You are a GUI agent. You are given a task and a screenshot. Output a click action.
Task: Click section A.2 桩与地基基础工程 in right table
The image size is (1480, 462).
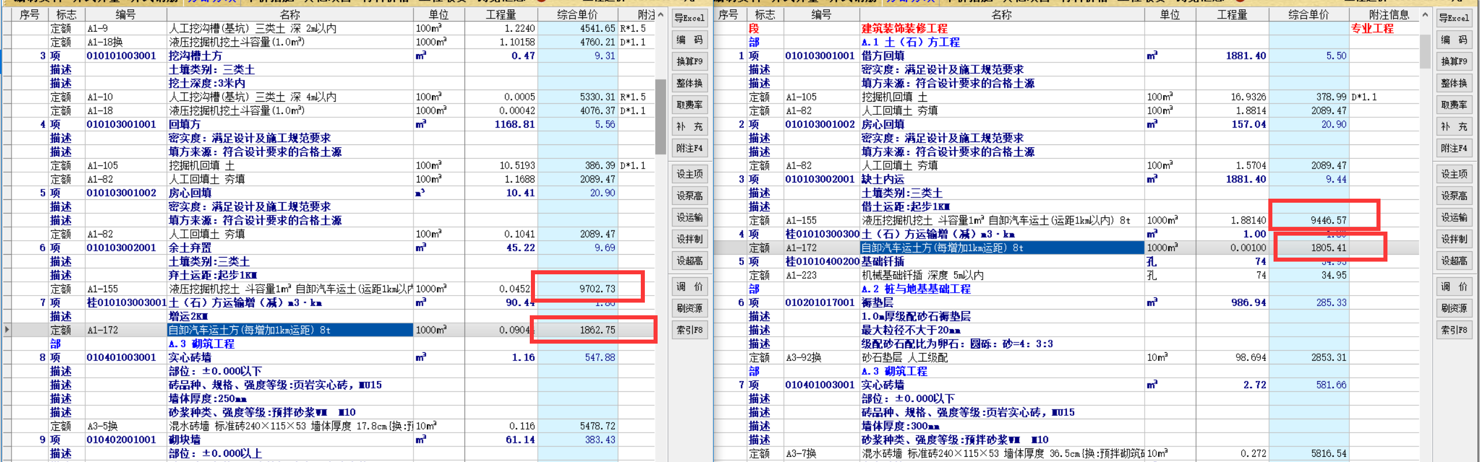point(916,289)
